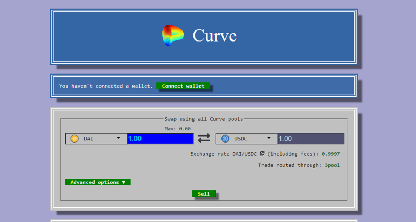The image size is (416, 222).
Task: Click the Max: 0.00 balance text
Action: click(x=178, y=129)
